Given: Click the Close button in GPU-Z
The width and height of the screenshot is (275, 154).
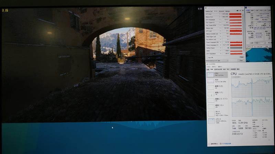Looking at the screenshot, I should pyautogui.click(x=241, y=60).
